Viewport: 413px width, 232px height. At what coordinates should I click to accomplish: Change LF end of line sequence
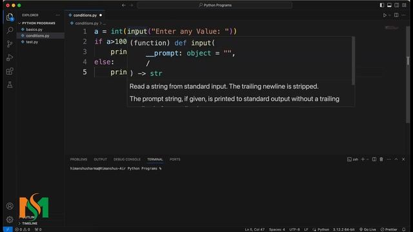click(306, 229)
